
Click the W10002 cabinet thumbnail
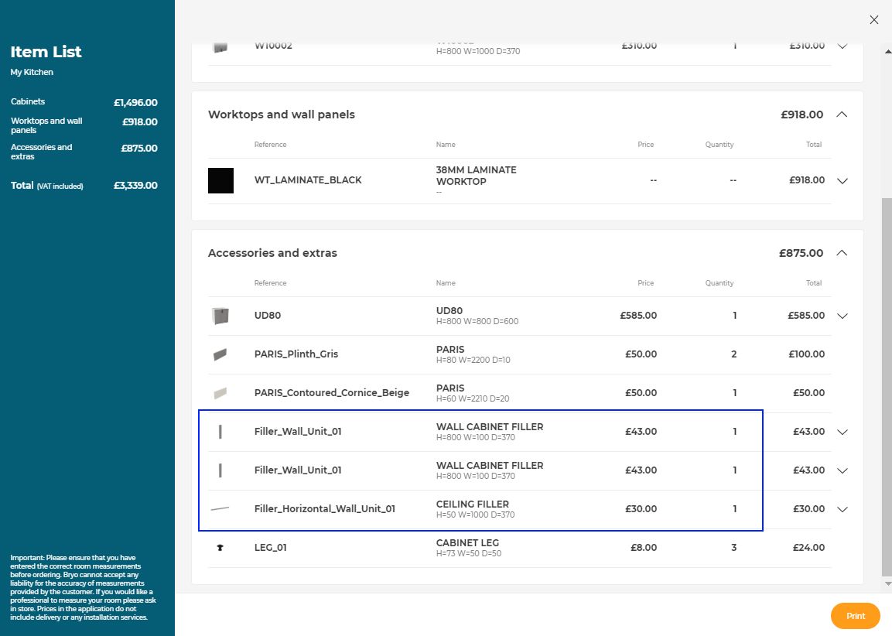[220, 46]
